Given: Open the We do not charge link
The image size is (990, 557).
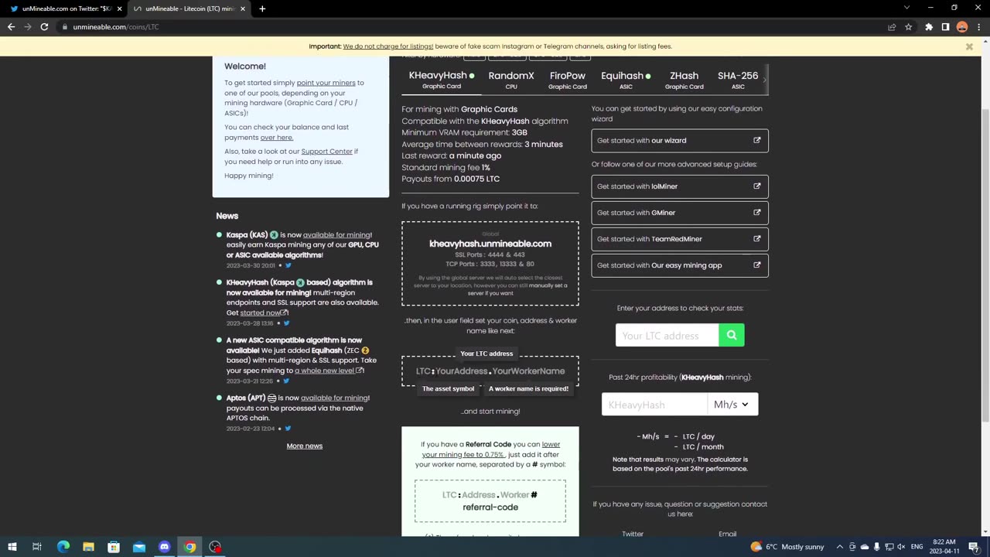Looking at the screenshot, I should tap(388, 46).
